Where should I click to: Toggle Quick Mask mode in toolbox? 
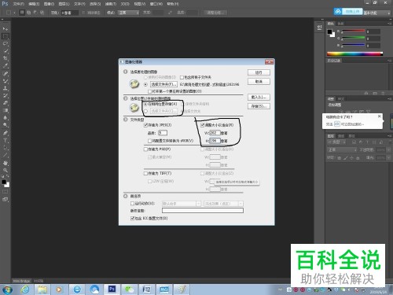pos(6,192)
